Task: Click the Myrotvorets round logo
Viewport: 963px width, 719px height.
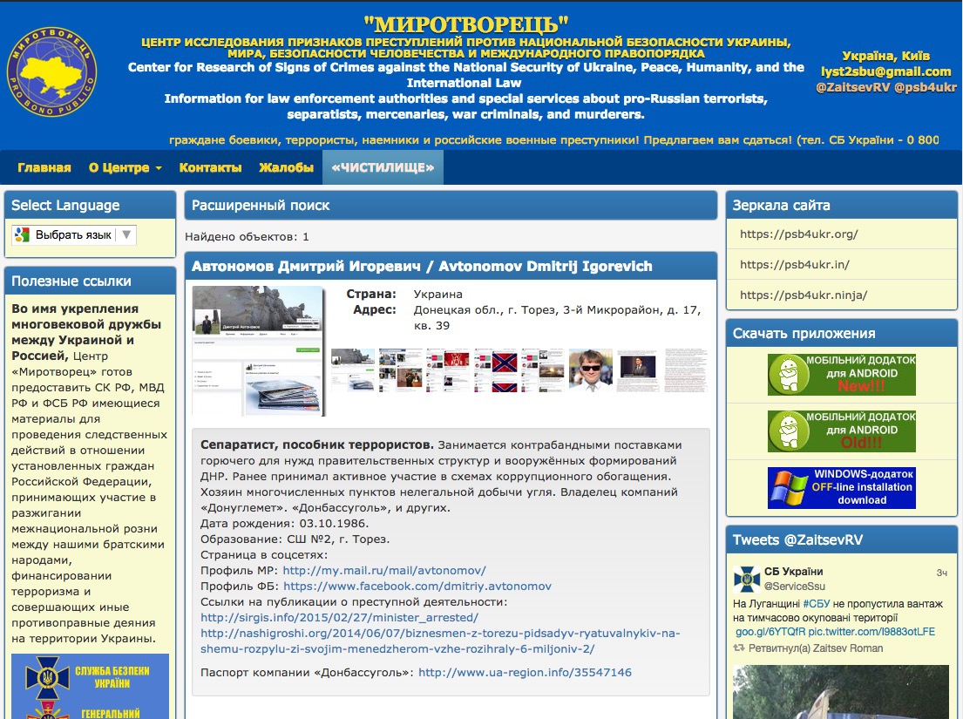Action: click(52, 74)
